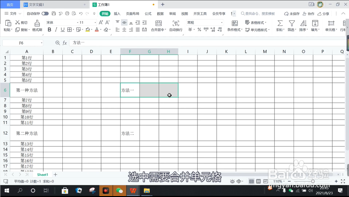Image resolution: width=349 pixels, height=197 pixels.
Task: Toggle the AutoSave (自动保存) switch off
Action: coord(45,13)
